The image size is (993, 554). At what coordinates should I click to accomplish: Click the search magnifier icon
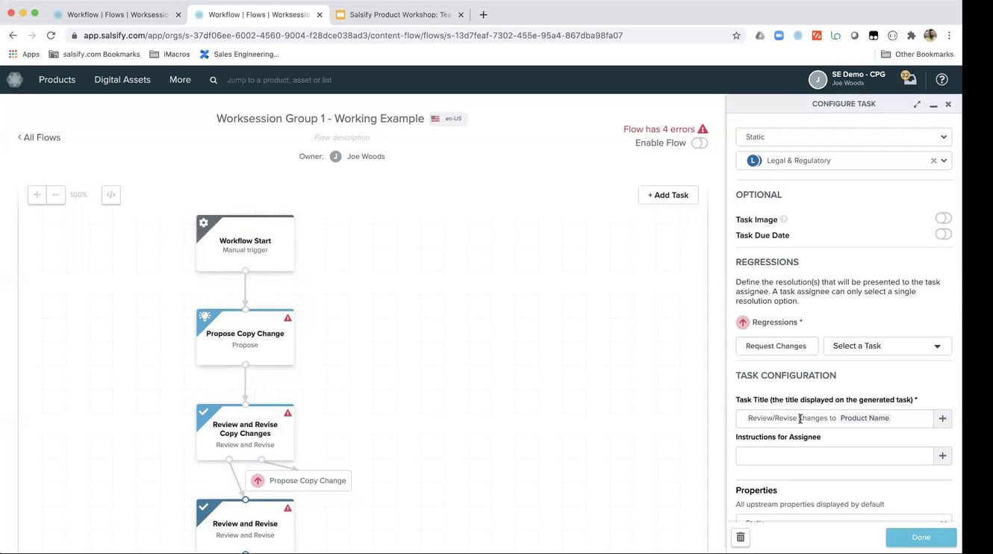pos(214,80)
